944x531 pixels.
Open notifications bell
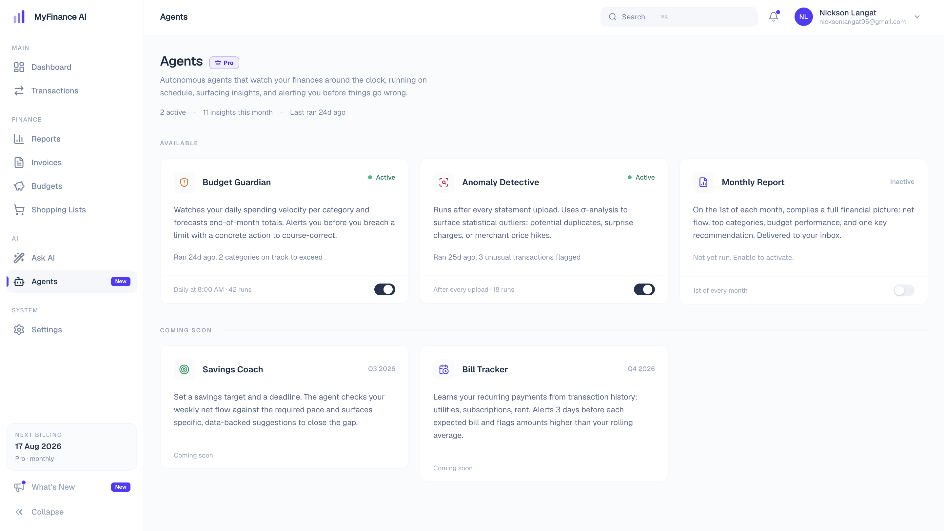click(774, 17)
